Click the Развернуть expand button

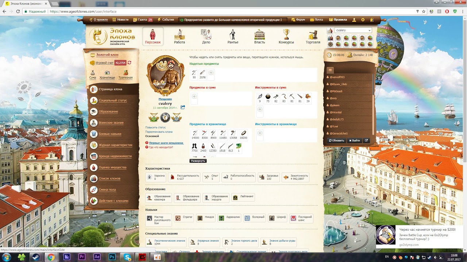tap(198, 161)
